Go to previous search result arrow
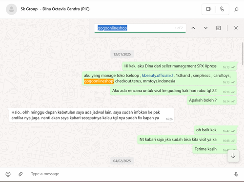The height and width of the screenshot is (182, 244). click(x=193, y=28)
